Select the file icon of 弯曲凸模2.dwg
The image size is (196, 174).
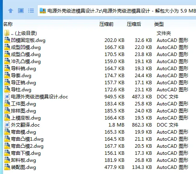pos(7,146)
